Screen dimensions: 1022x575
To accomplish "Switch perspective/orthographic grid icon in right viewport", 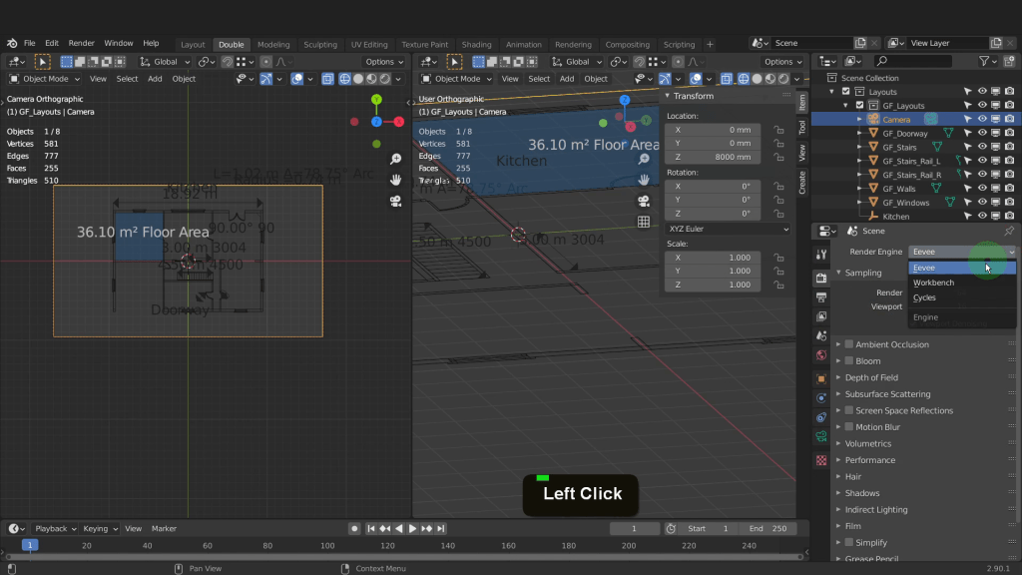I will pyautogui.click(x=644, y=222).
